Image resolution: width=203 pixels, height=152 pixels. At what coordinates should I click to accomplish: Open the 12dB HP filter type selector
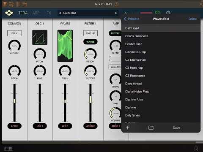coord(91,33)
